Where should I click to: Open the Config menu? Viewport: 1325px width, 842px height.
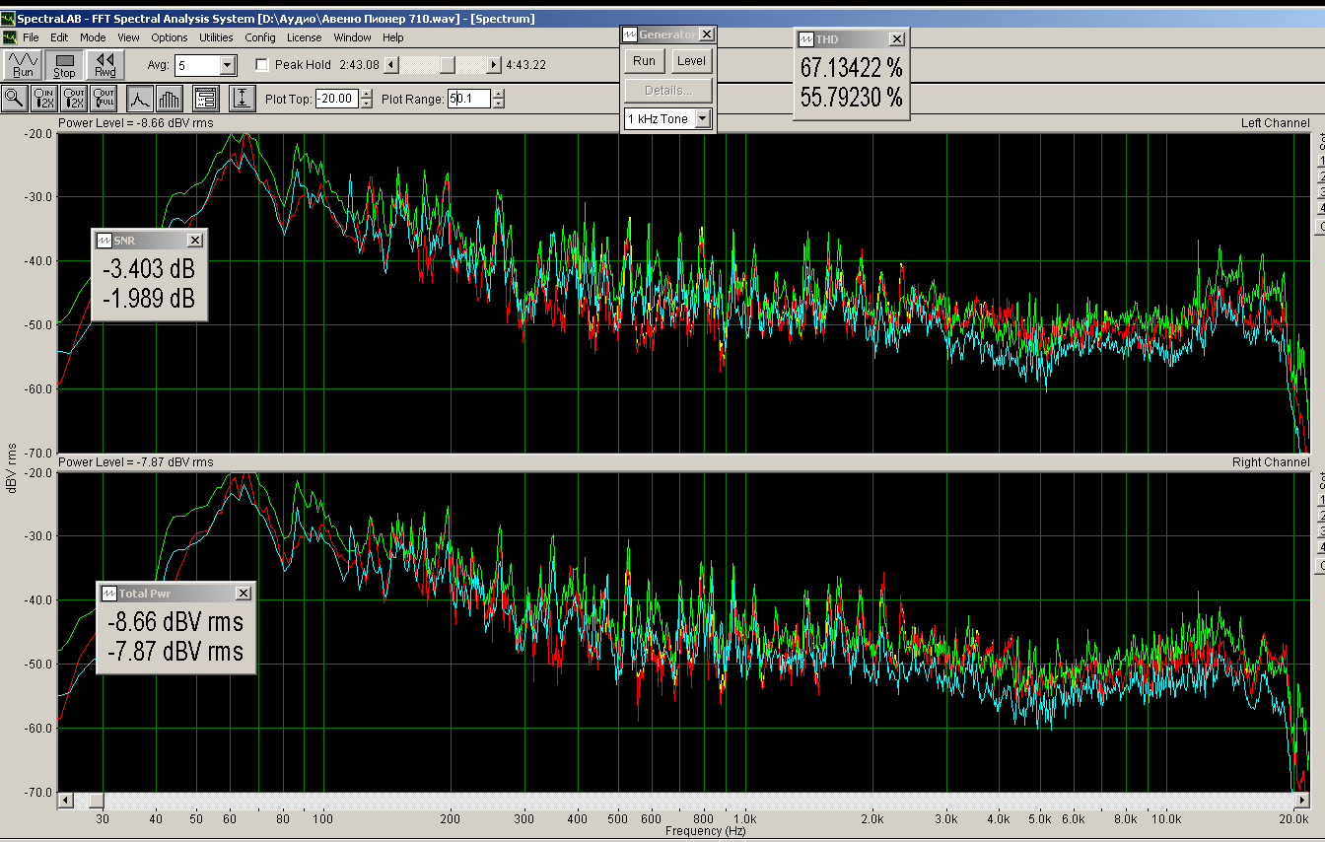[x=260, y=37]
